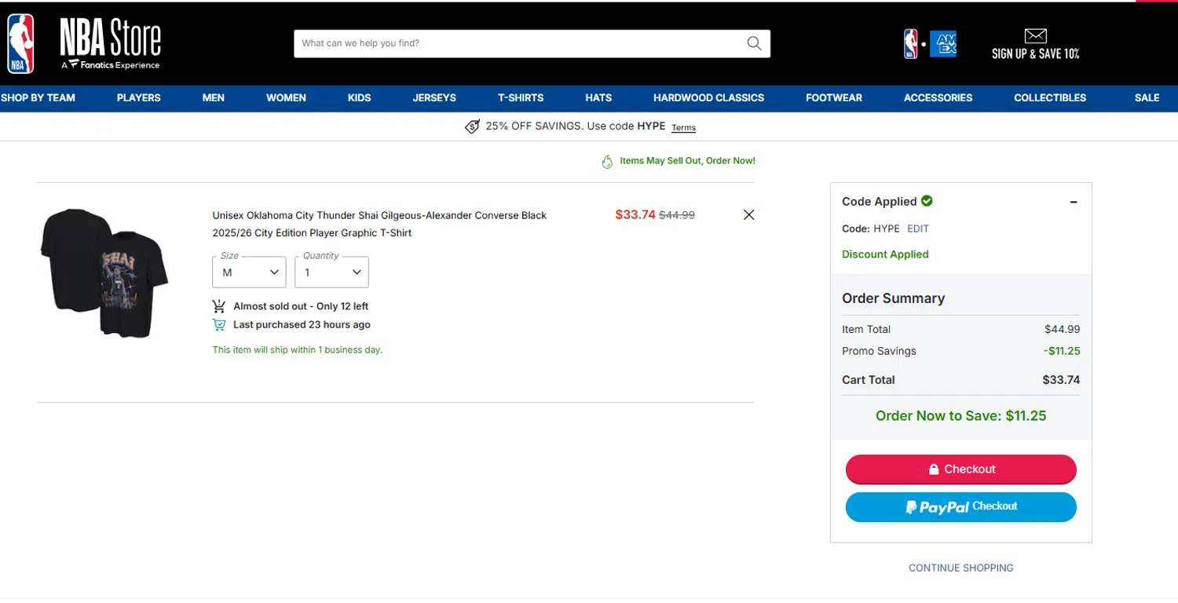Click EDIT next to code HYPE
This screenshot has height=603, width=1178.
click(x=918, y=228)
